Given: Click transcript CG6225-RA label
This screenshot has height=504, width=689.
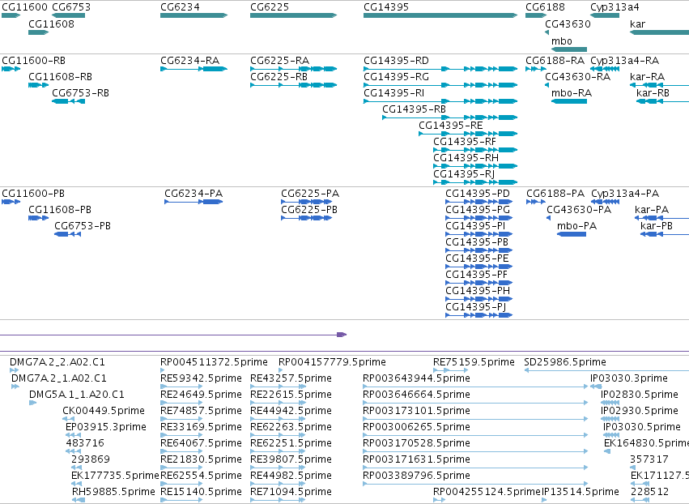Looking at the screenshot, I should point(280,61).
